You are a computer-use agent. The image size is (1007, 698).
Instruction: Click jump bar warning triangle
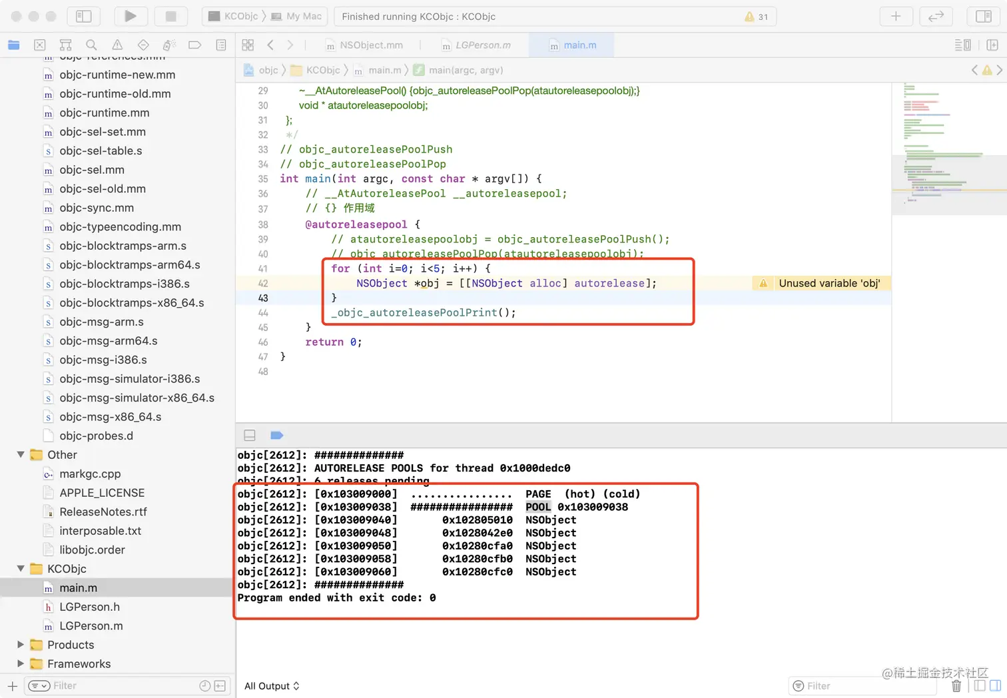(x=987, y=70)
